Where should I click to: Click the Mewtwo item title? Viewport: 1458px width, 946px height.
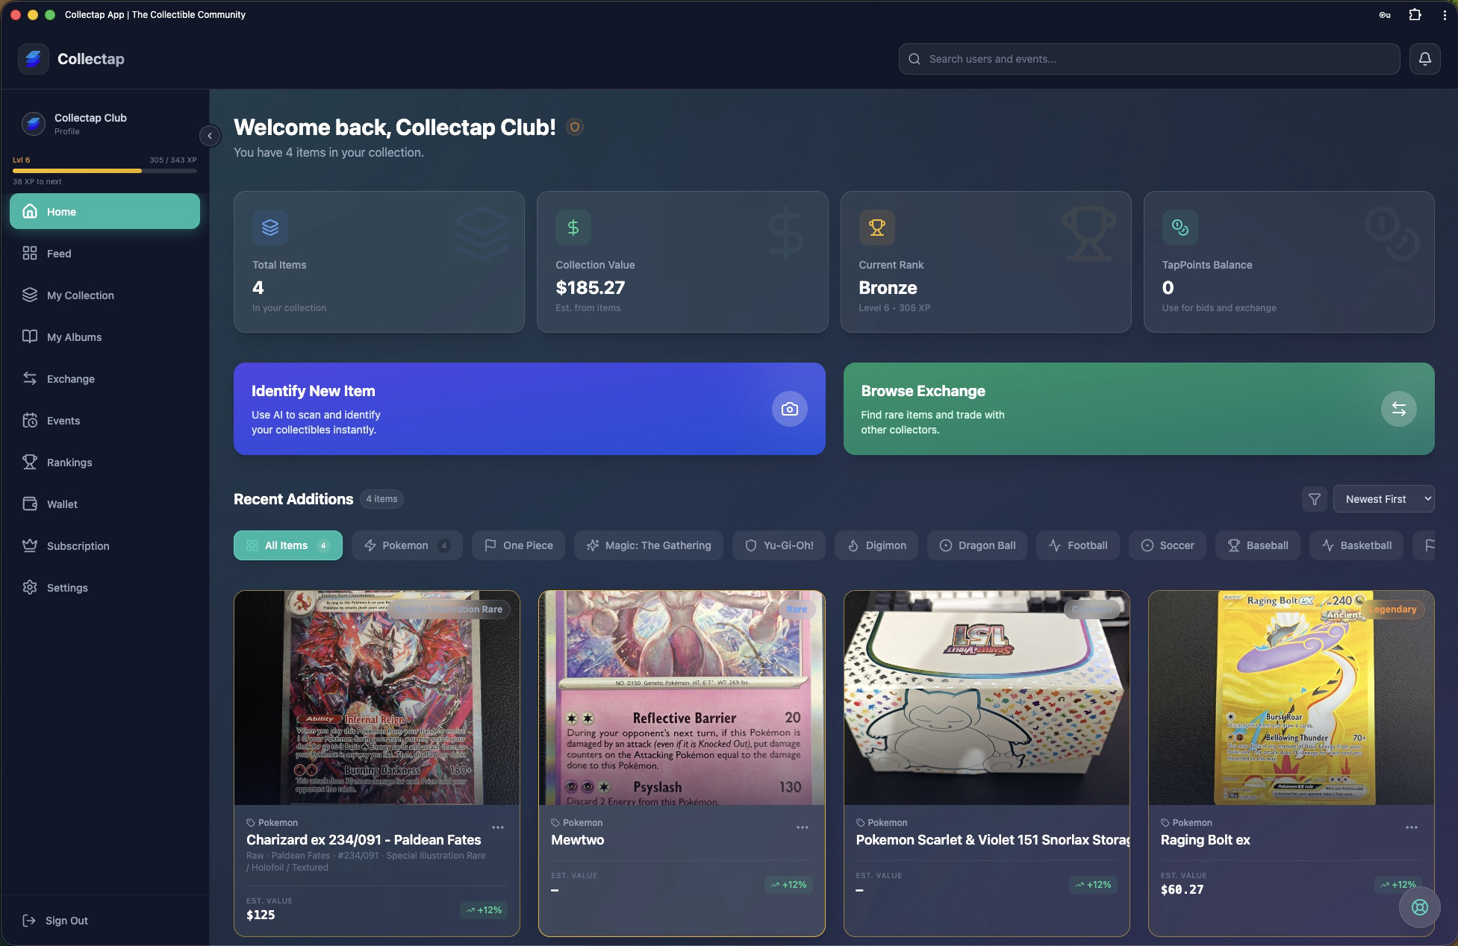pyautogui.click(x=577, y=840)
